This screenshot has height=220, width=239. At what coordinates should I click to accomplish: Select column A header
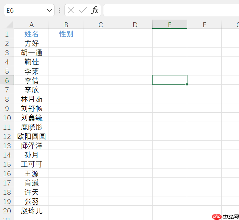click(31, 25)
